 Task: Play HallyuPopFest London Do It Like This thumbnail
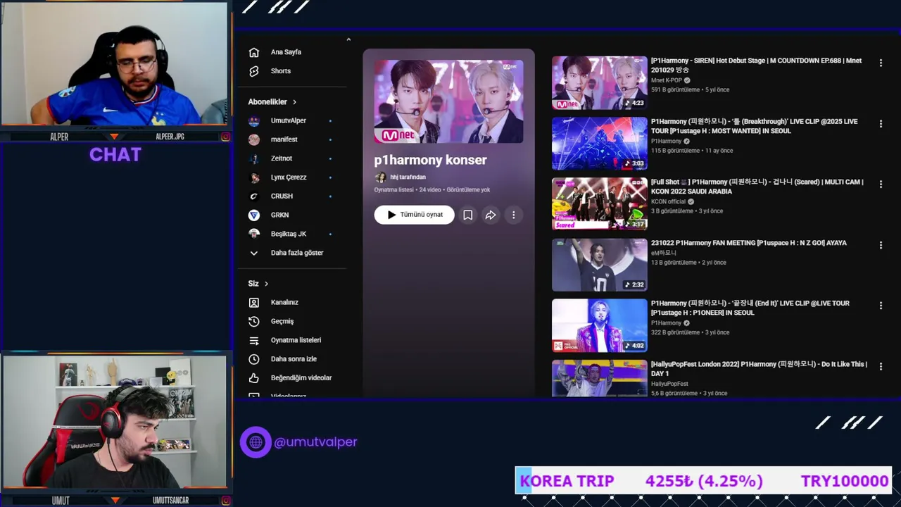coord(600,378)
